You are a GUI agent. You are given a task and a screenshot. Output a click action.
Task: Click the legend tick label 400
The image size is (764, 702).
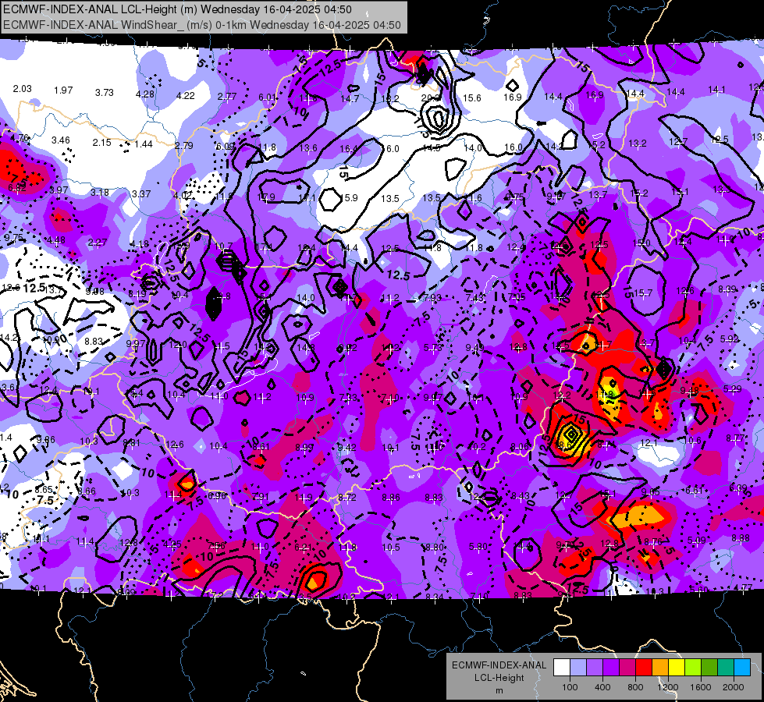(602, 687)
